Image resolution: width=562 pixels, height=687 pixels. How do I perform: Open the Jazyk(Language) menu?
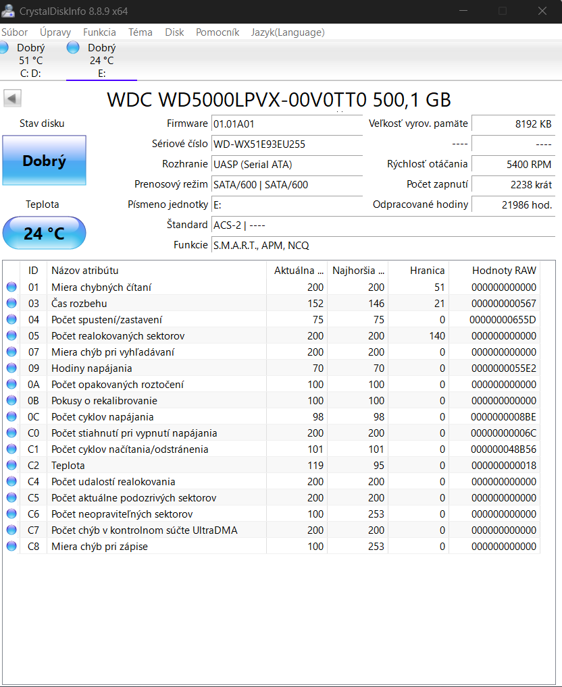(x=288, y=32)
